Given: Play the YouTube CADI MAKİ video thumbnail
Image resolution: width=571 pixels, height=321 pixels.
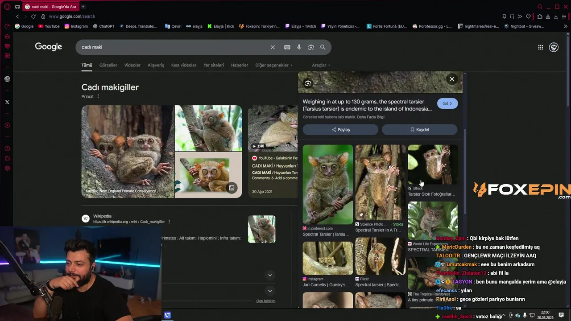Looking at the screenshot, I should (x=273, y=128).
